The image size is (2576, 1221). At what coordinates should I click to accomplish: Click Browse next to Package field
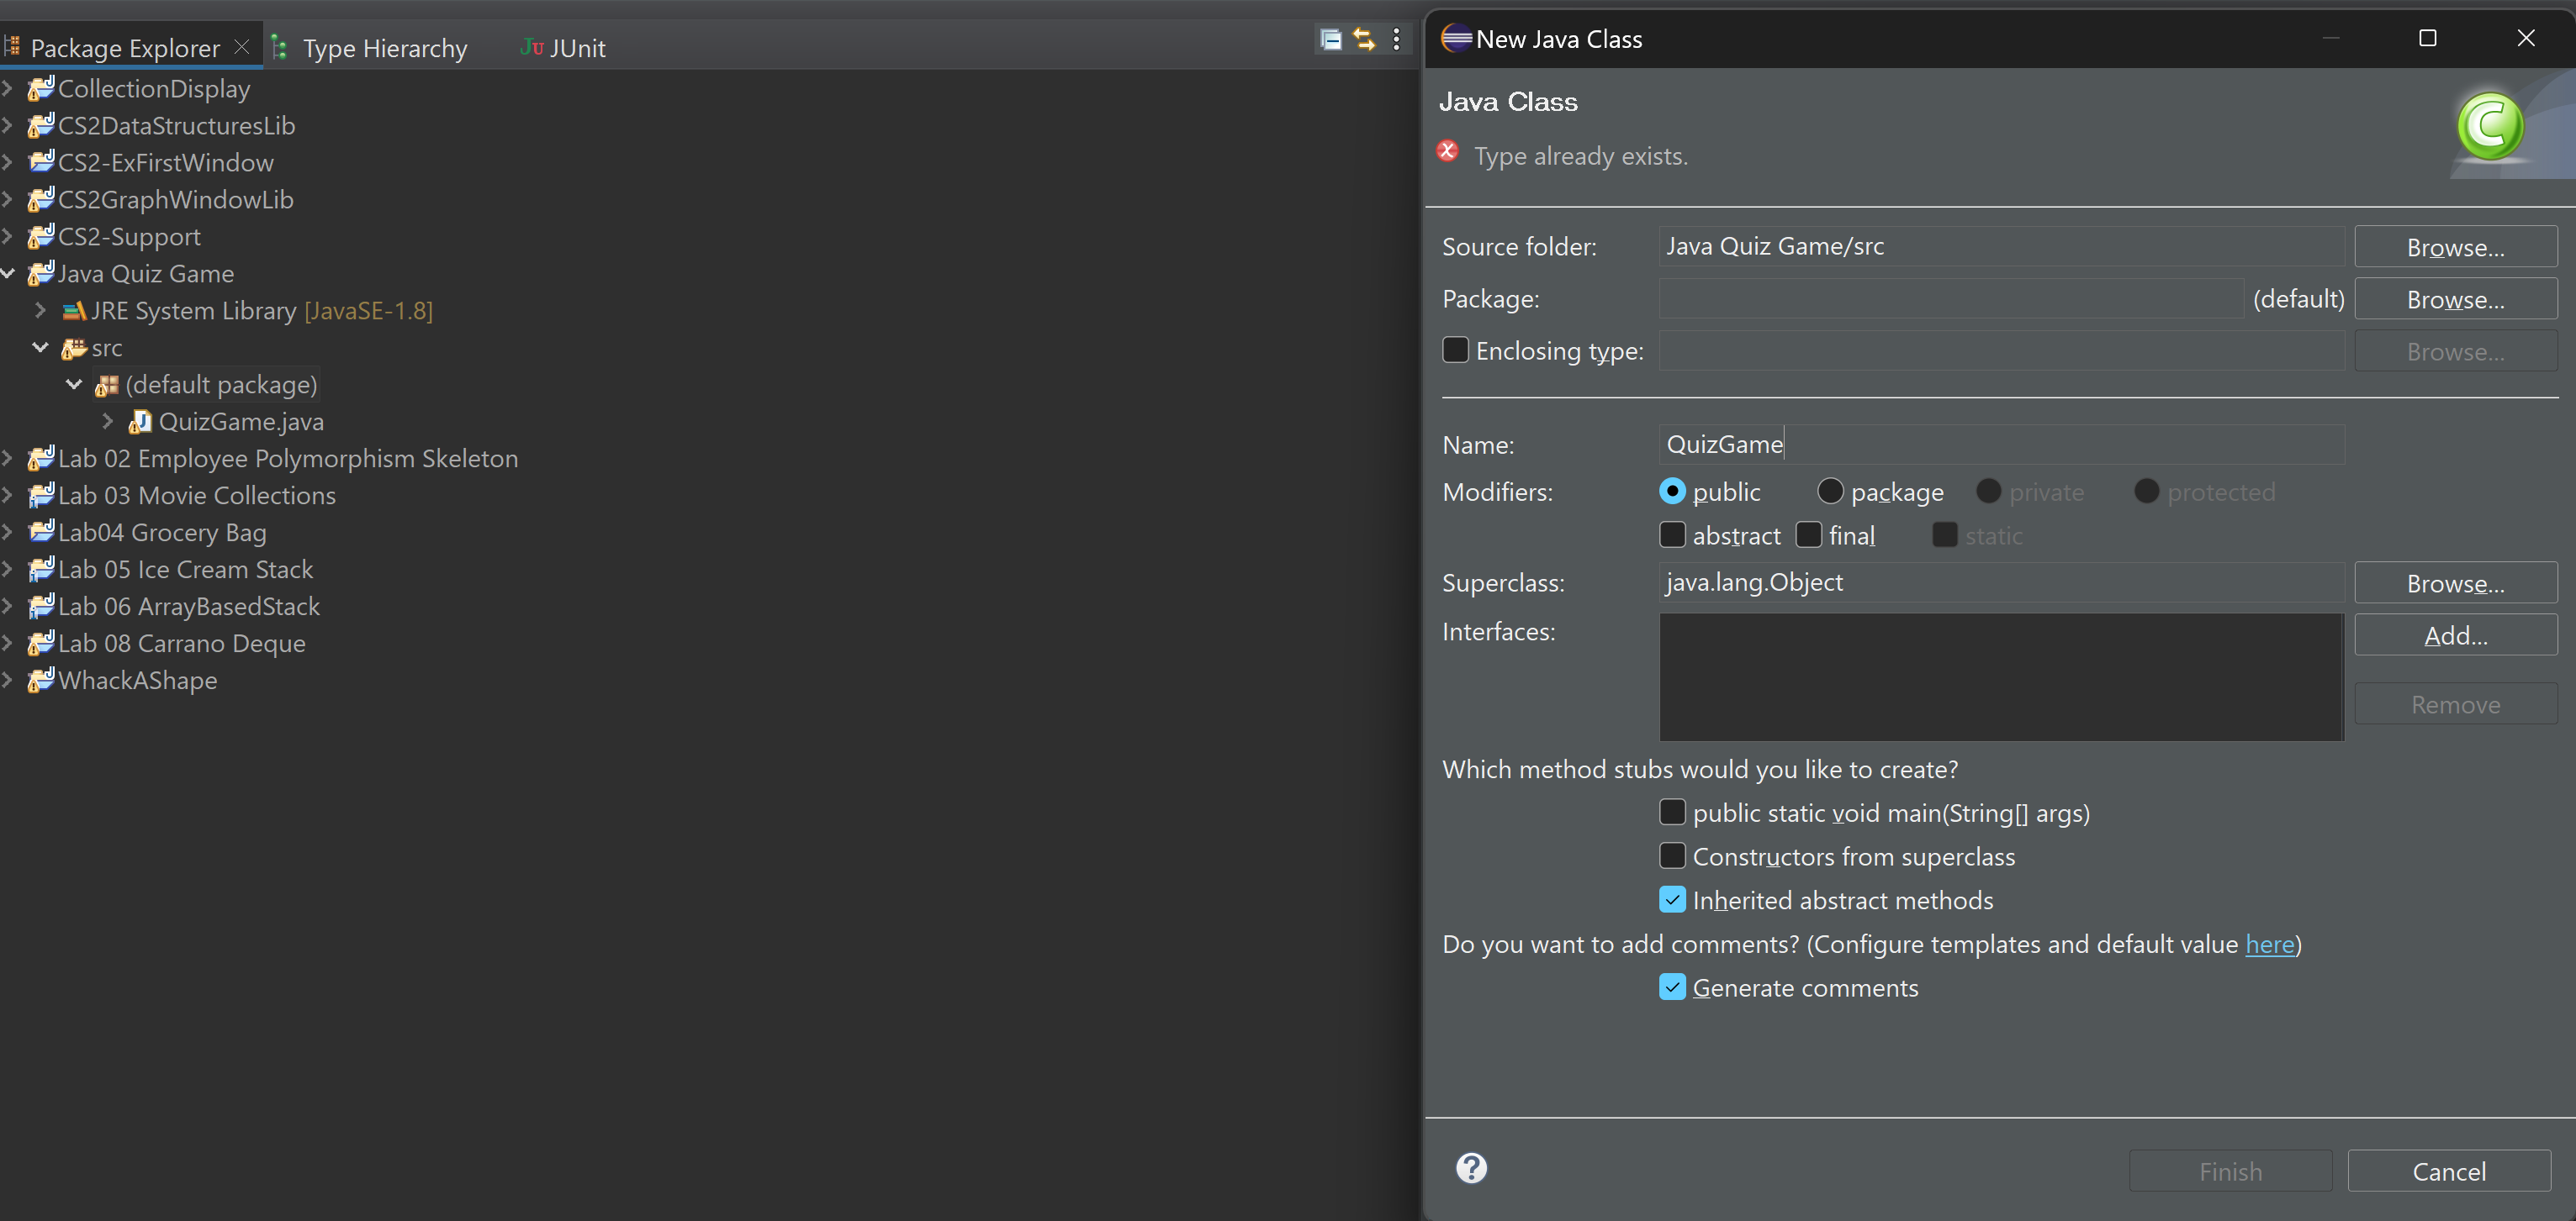pos(2455,299)
